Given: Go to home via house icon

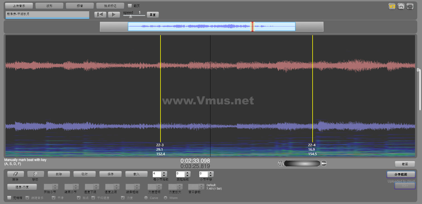Looking at the screenshot, I should [x=401, y=6].
